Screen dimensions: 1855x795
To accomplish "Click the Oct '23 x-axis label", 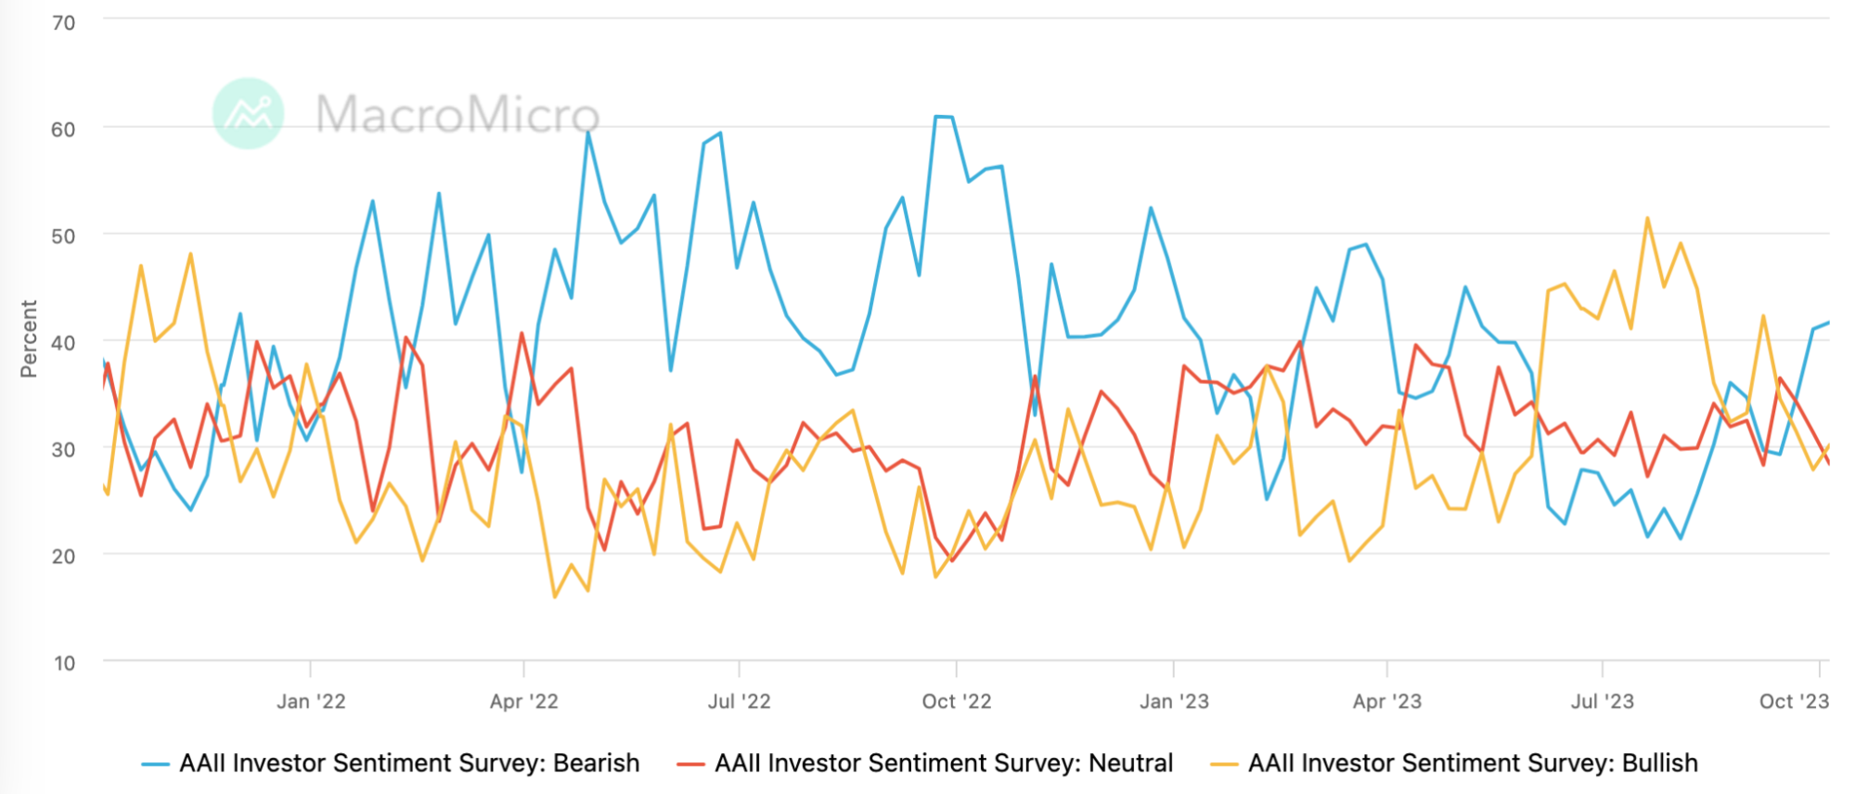I will click(x=1794, y=701).
